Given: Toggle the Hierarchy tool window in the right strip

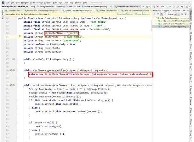Looking at the screenshot, I should [x=191, y=15].
